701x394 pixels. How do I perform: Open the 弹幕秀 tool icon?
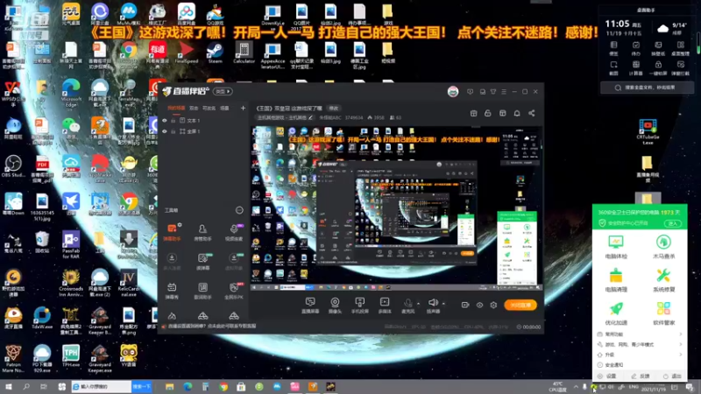click(x=172, y=291)
